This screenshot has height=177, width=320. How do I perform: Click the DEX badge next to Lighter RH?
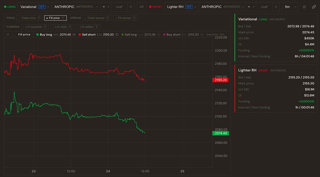coord(189,7)
